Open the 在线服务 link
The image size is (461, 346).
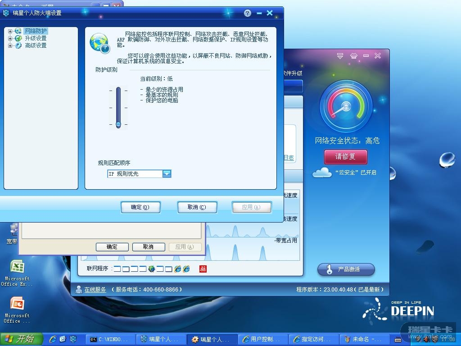95,290
